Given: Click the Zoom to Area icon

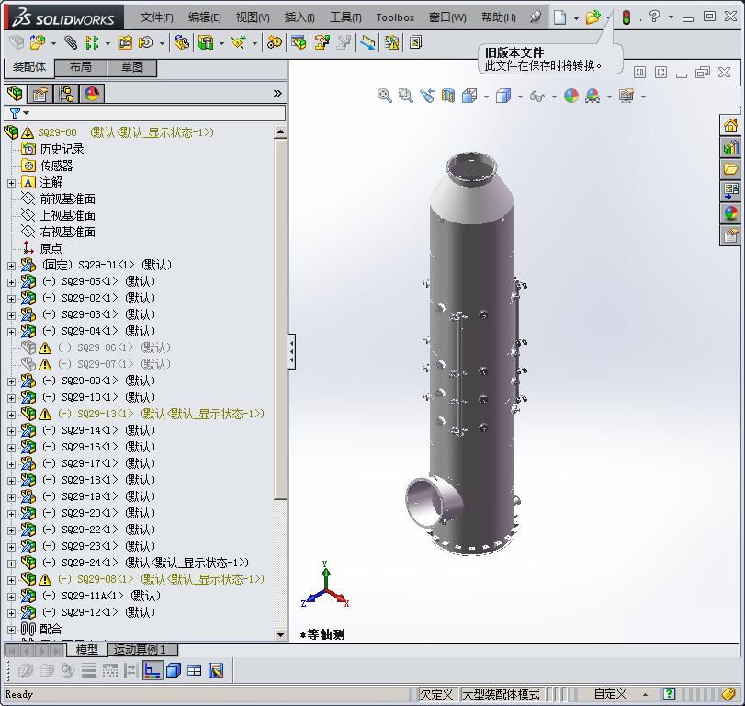Looking at the screenshot, I should 405,96.
